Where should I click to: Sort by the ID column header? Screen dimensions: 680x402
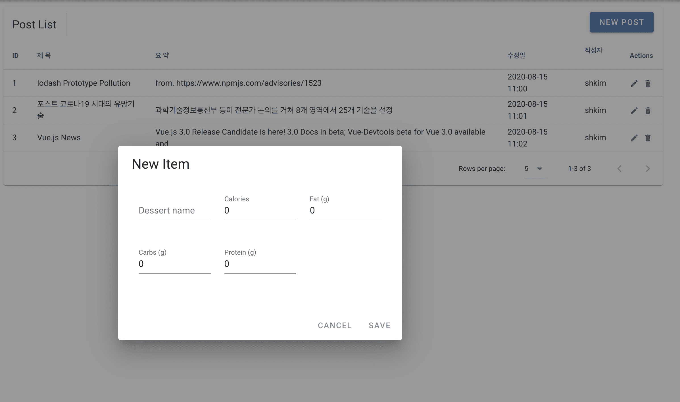click(x=15, y=56)
